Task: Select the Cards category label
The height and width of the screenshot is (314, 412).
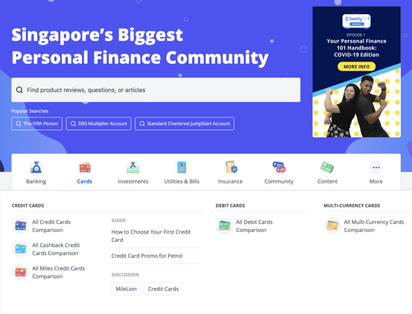Action: 84,181
